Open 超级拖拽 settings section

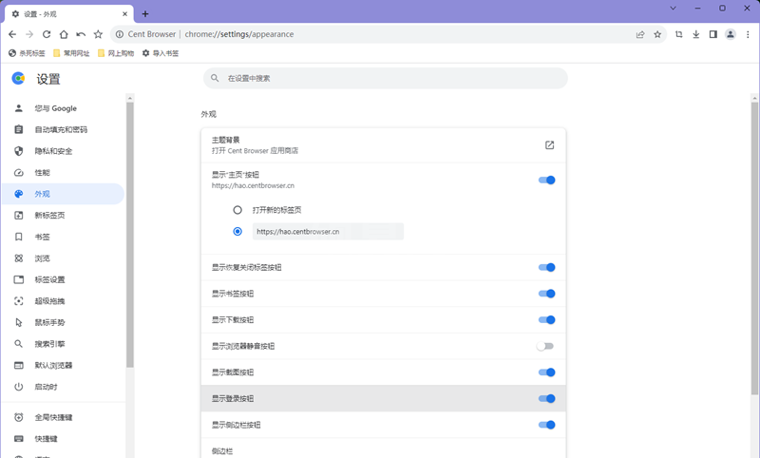point(63,301)
